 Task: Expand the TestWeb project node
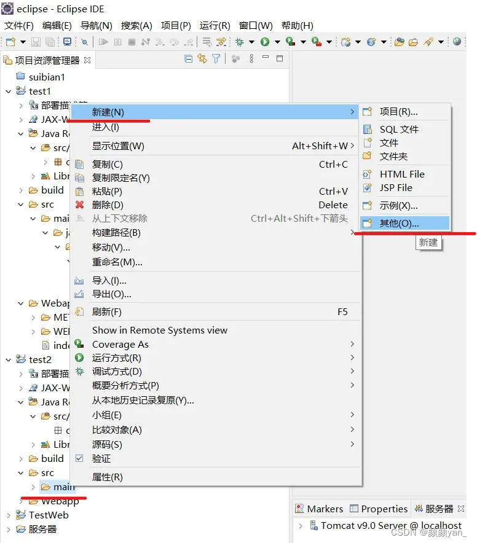(x=9, y=515)
